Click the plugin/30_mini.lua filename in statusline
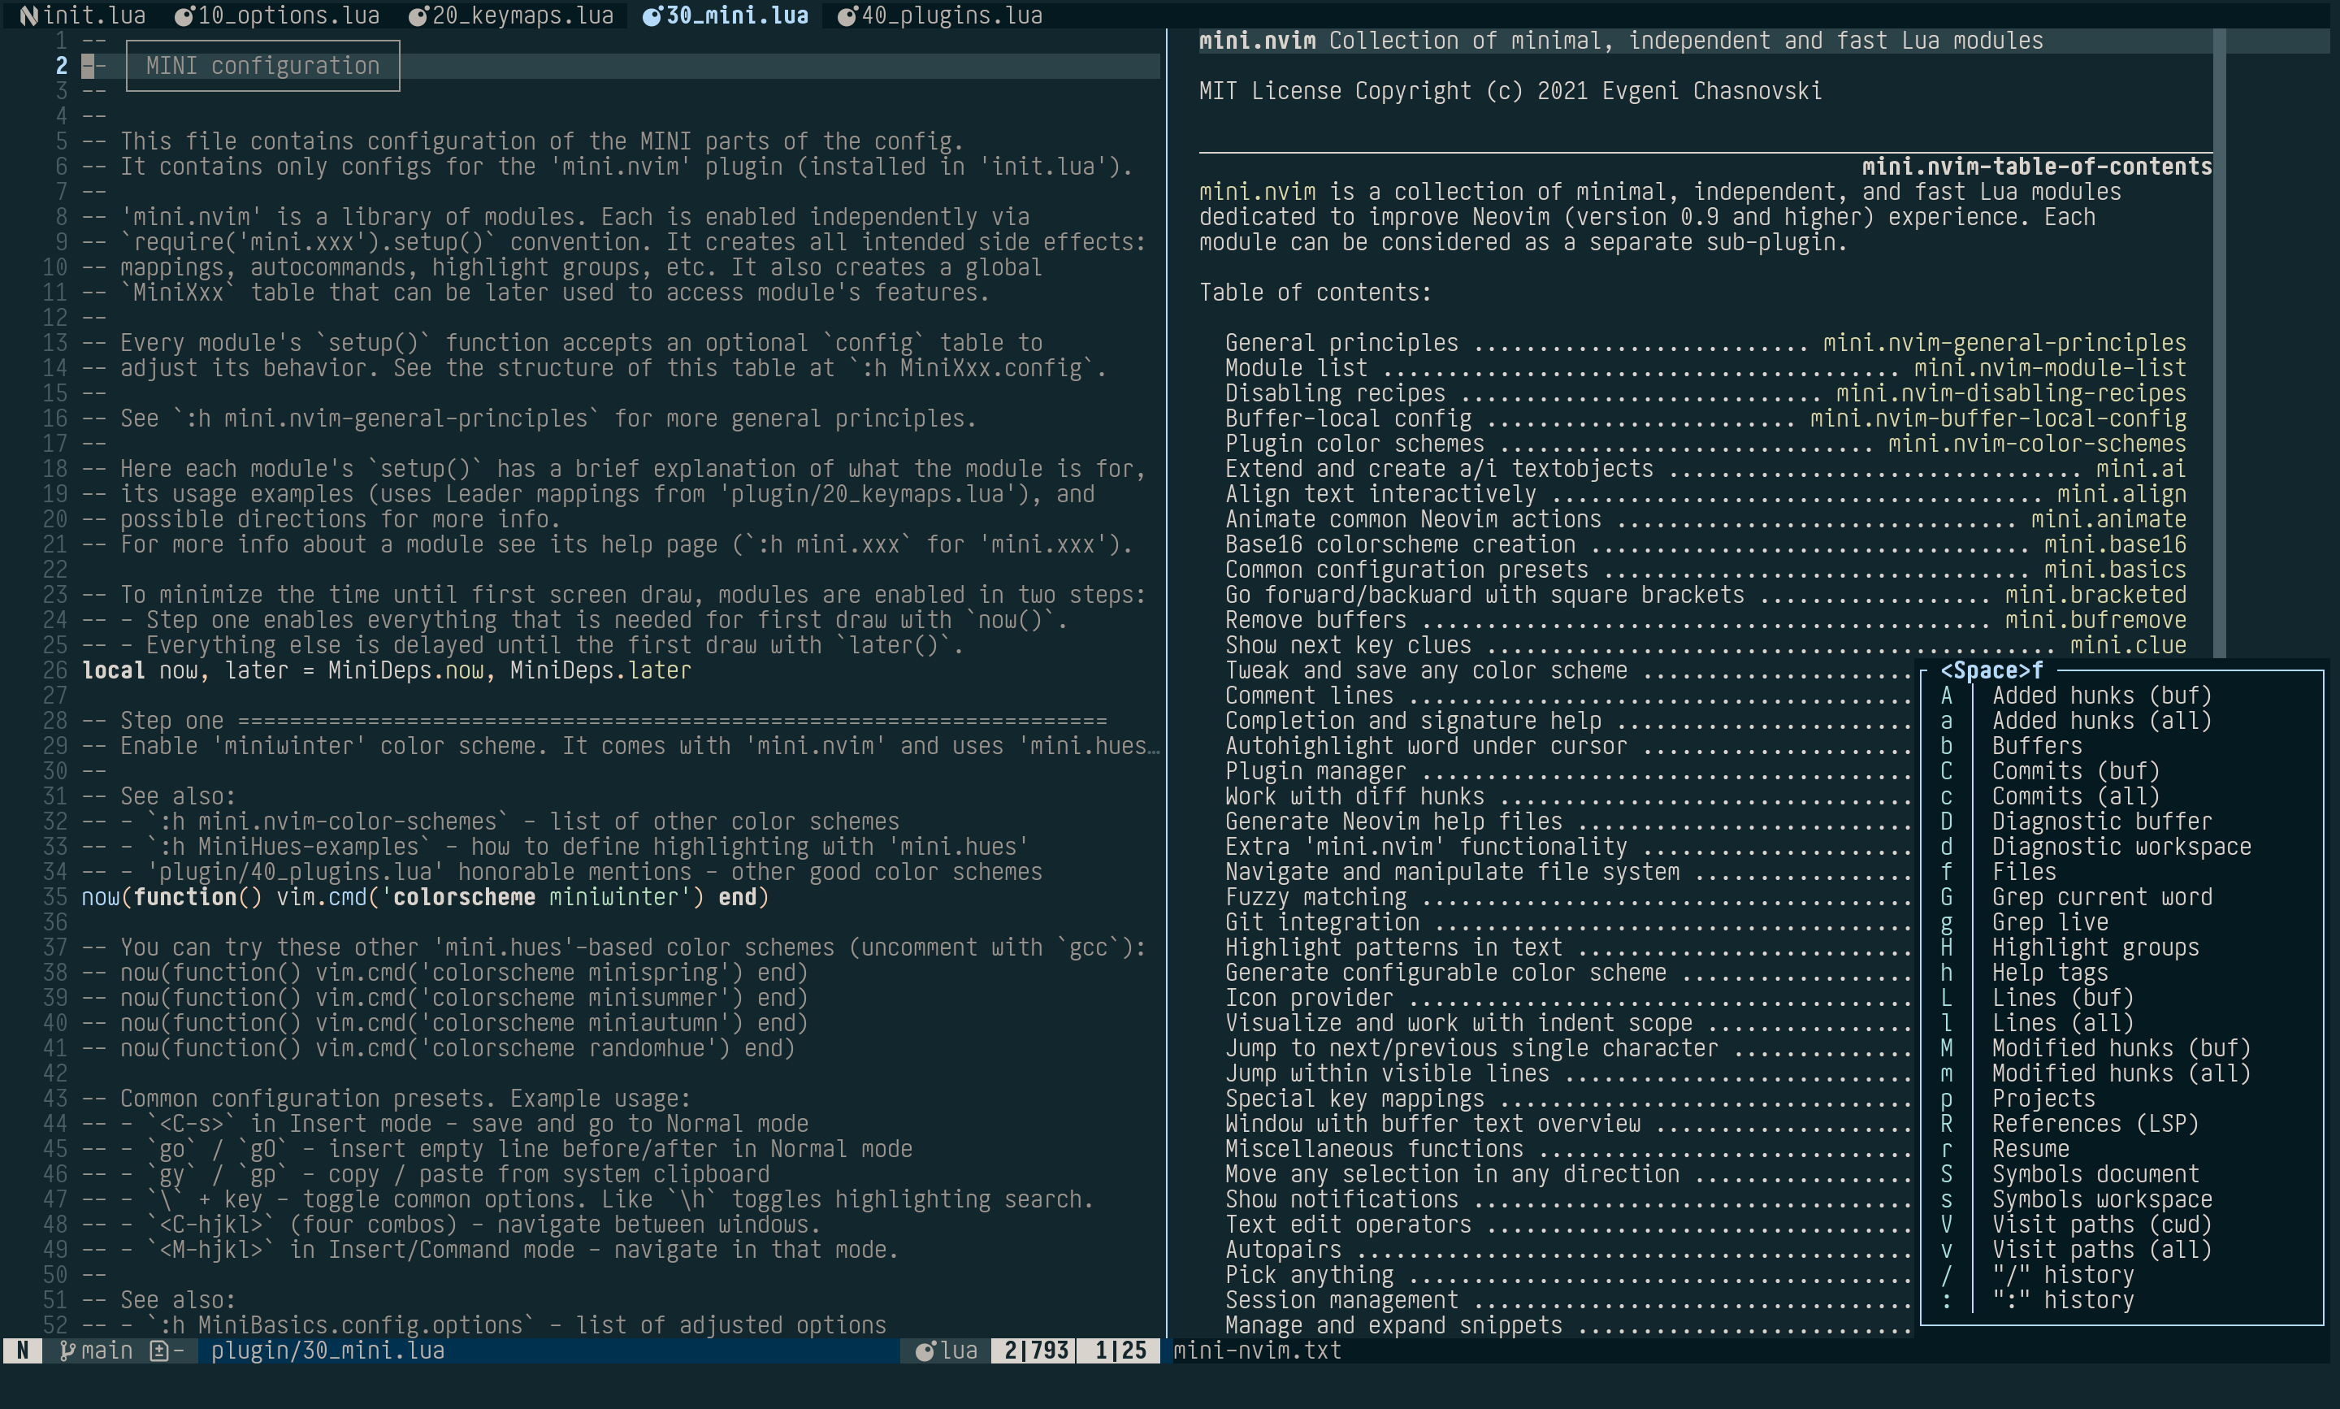2340x1409 pixels. [x=327, y=1350]
